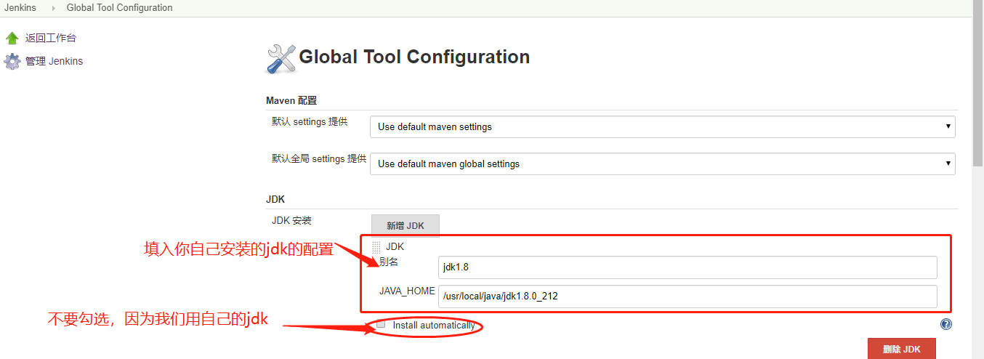
Task: Click the tools icon next to the page title
Action: tap(281, 58)
